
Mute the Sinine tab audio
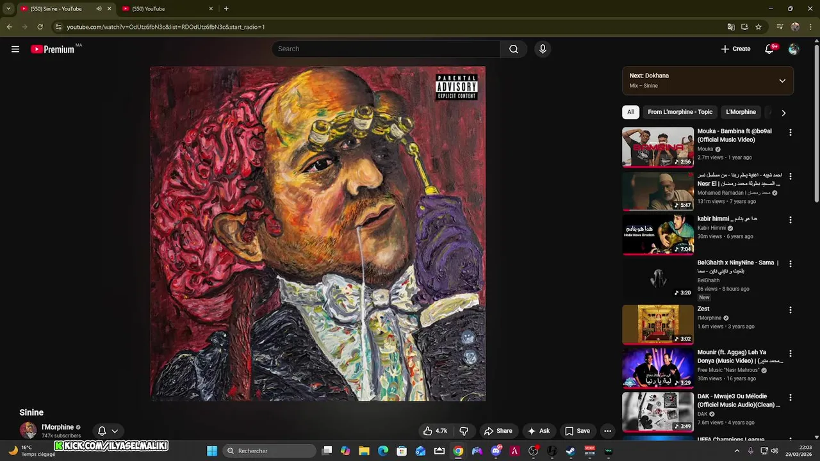(99, 9)
